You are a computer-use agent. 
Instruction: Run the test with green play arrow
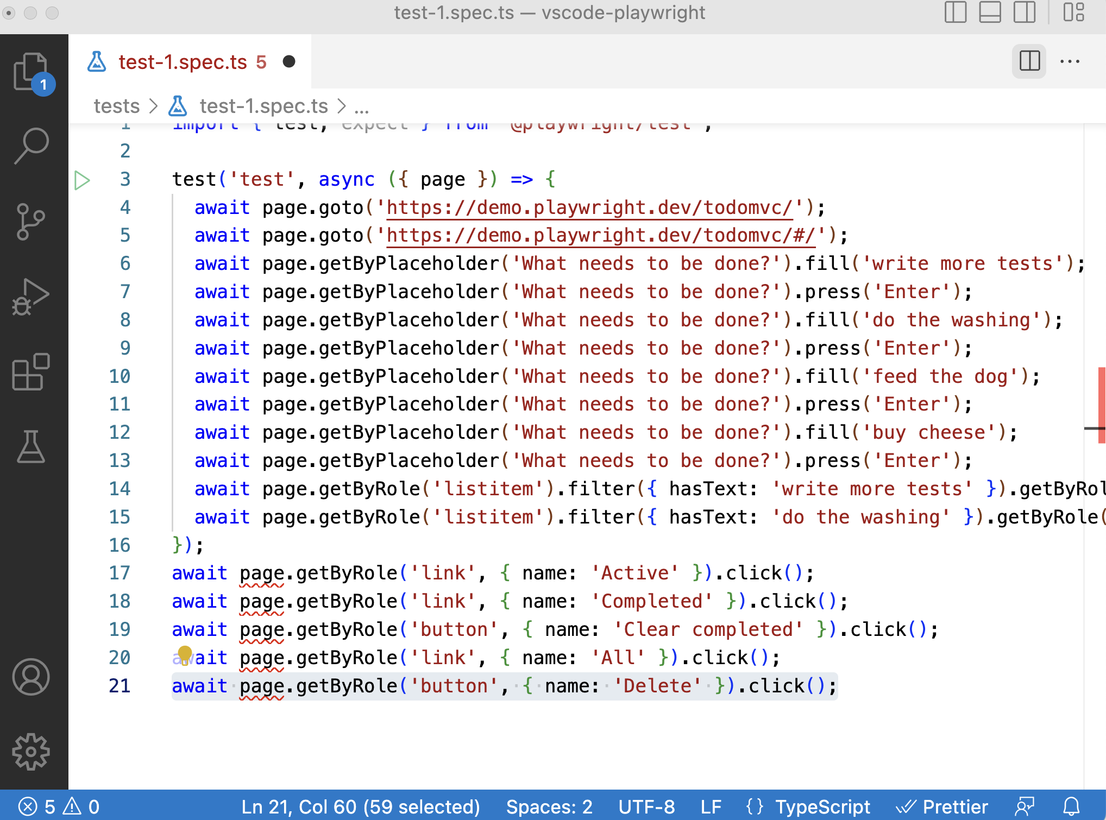[x=82, y=180]
